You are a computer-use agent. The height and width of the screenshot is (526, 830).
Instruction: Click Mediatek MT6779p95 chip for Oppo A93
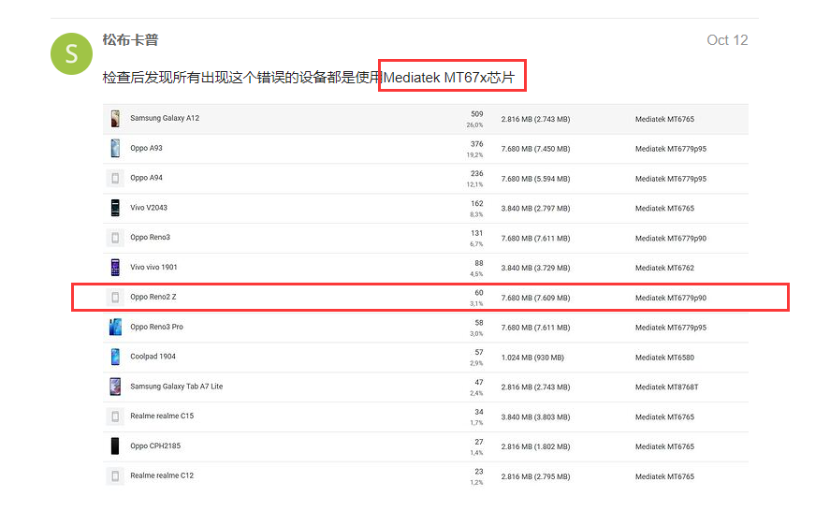(671, 149)
